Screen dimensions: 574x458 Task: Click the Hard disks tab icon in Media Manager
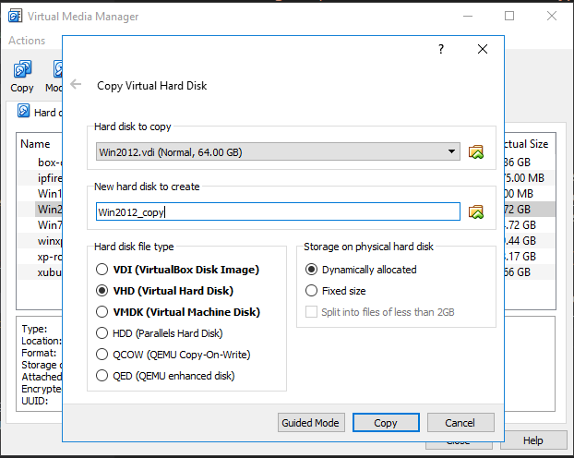[x=23, y=111]
